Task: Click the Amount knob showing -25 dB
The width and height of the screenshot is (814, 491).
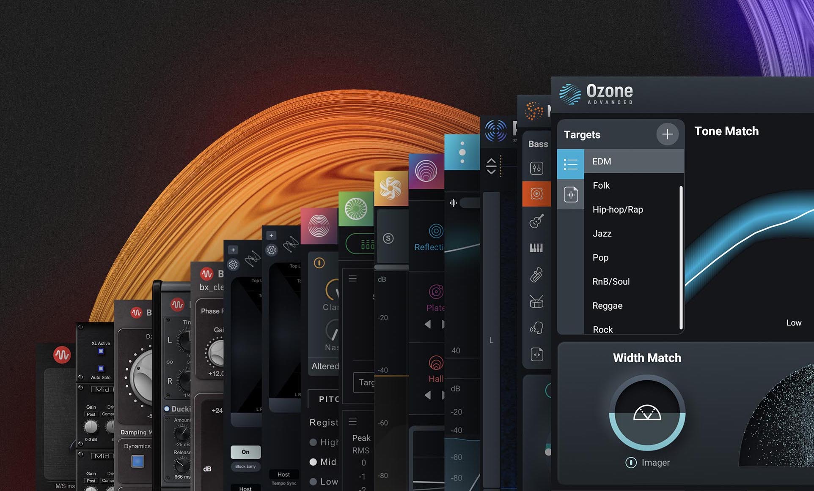Action: 182,433
